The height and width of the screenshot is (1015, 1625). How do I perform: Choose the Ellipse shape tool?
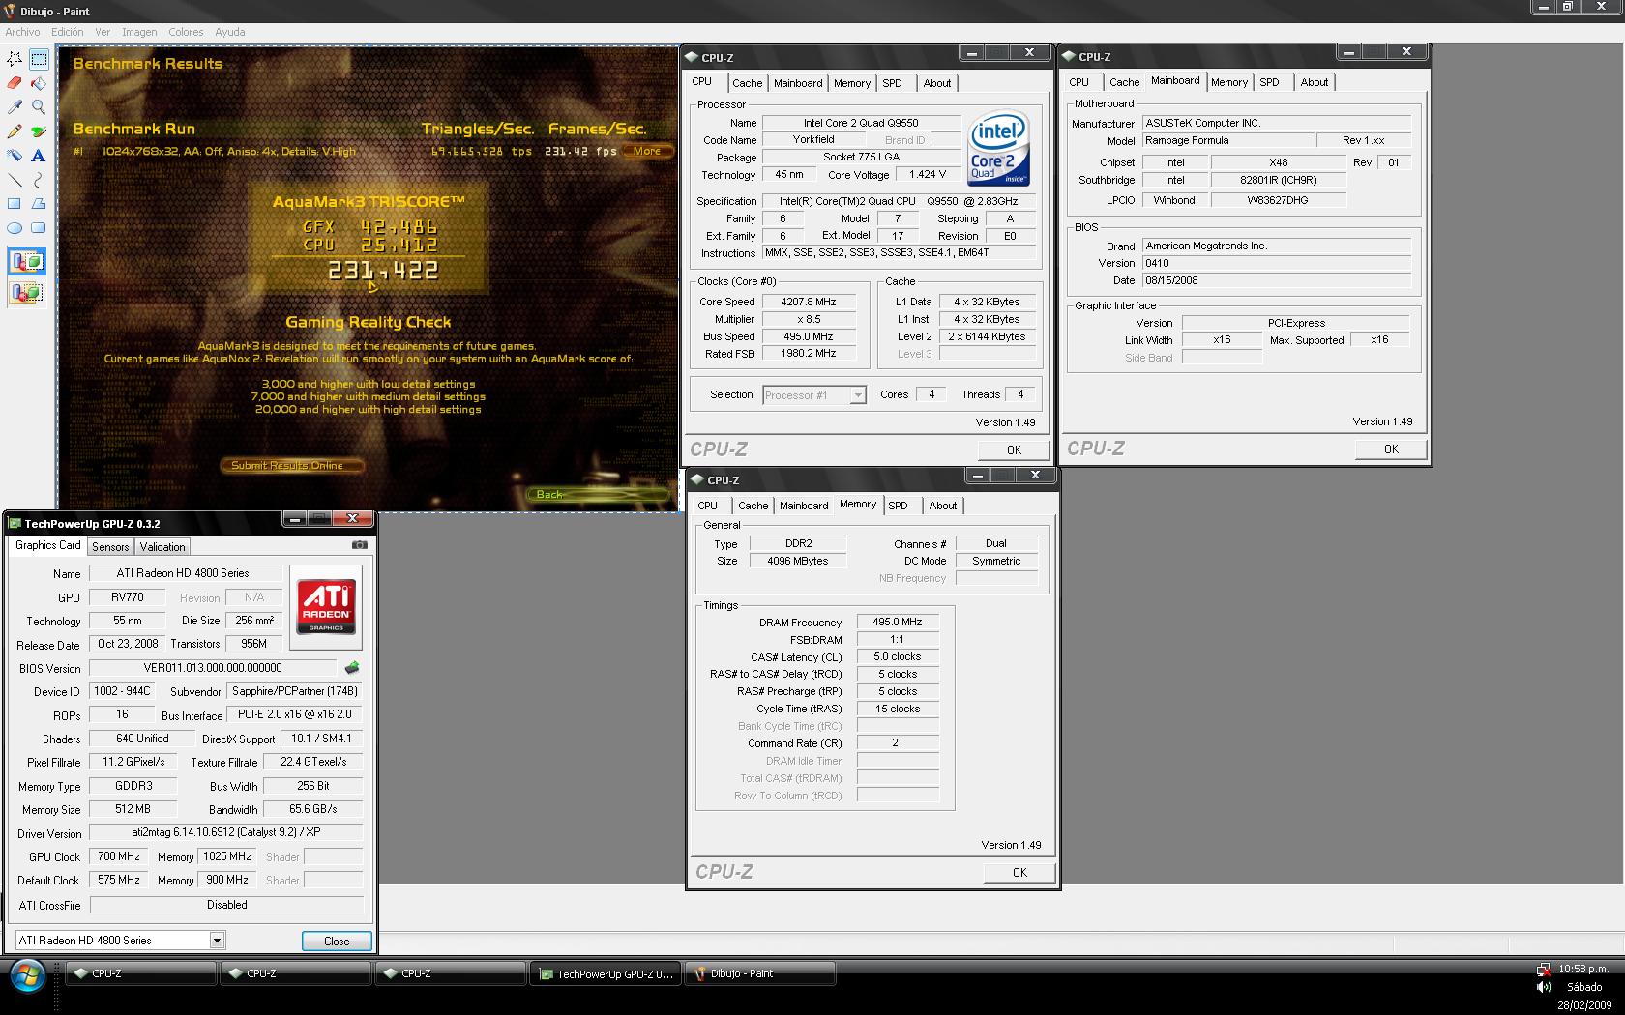15,228
